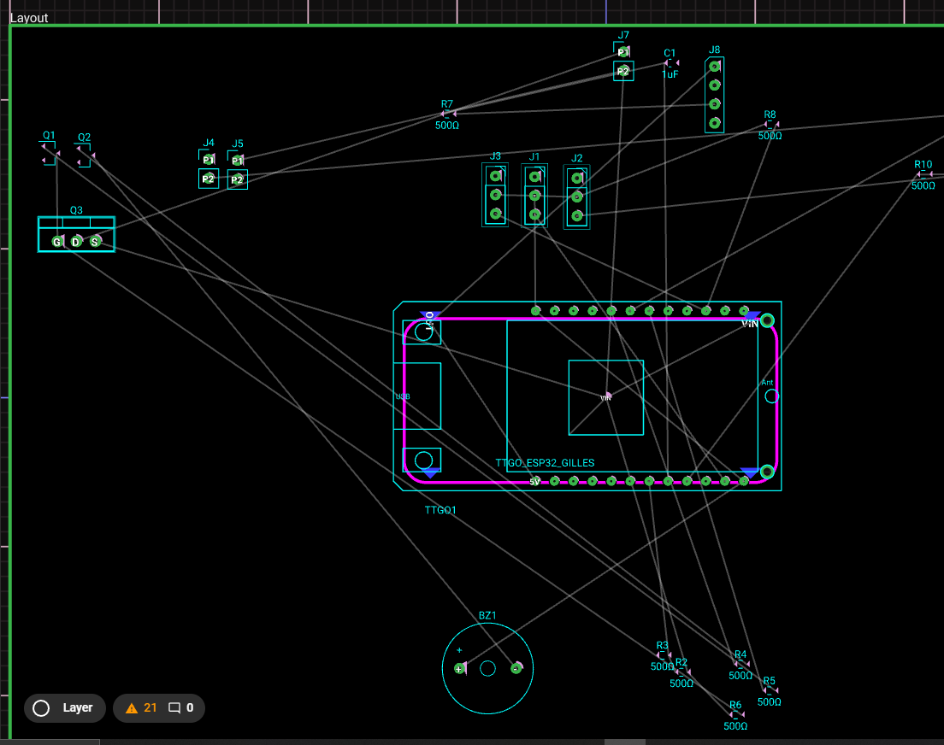
Task: Select the bottom pad of header J8
Action: coord(715,123)
